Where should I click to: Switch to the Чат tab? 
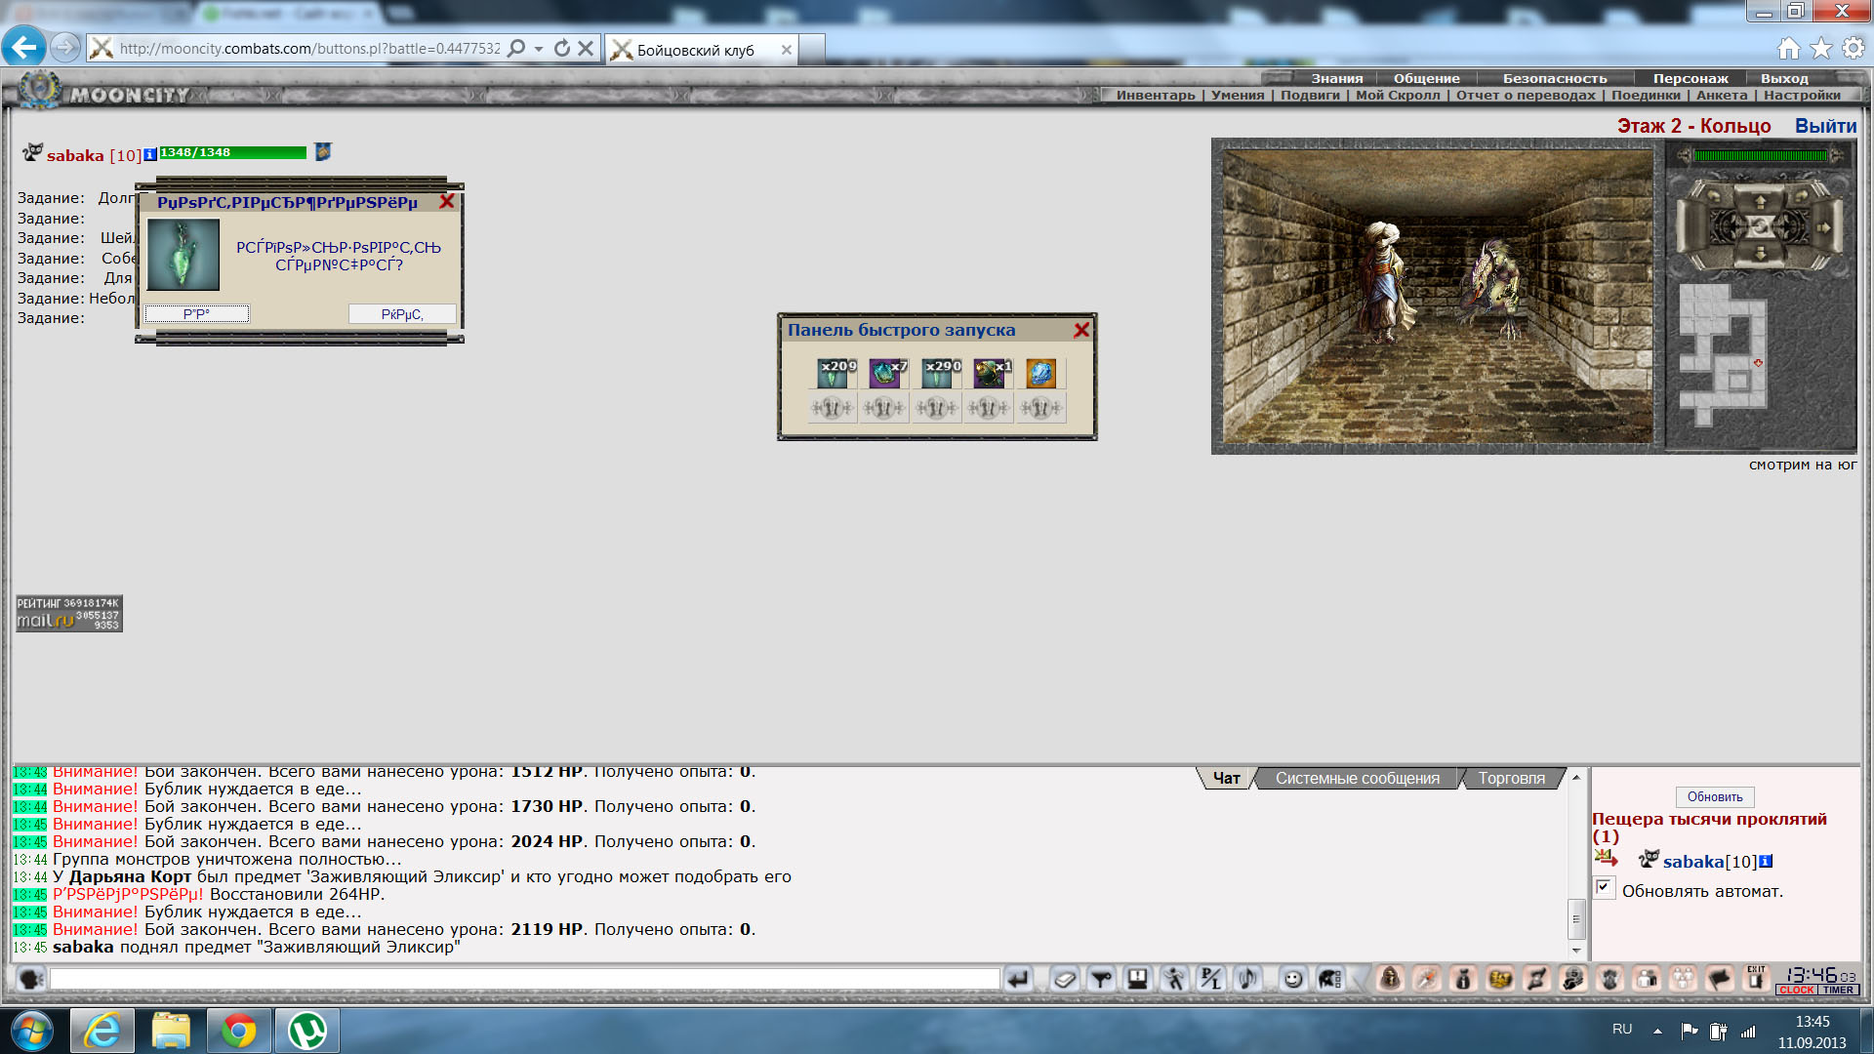point(1226,778)
